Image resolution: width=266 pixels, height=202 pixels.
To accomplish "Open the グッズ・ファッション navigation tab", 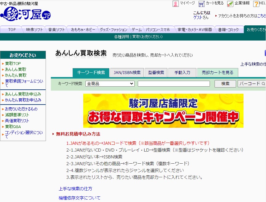I will (113, 29).
